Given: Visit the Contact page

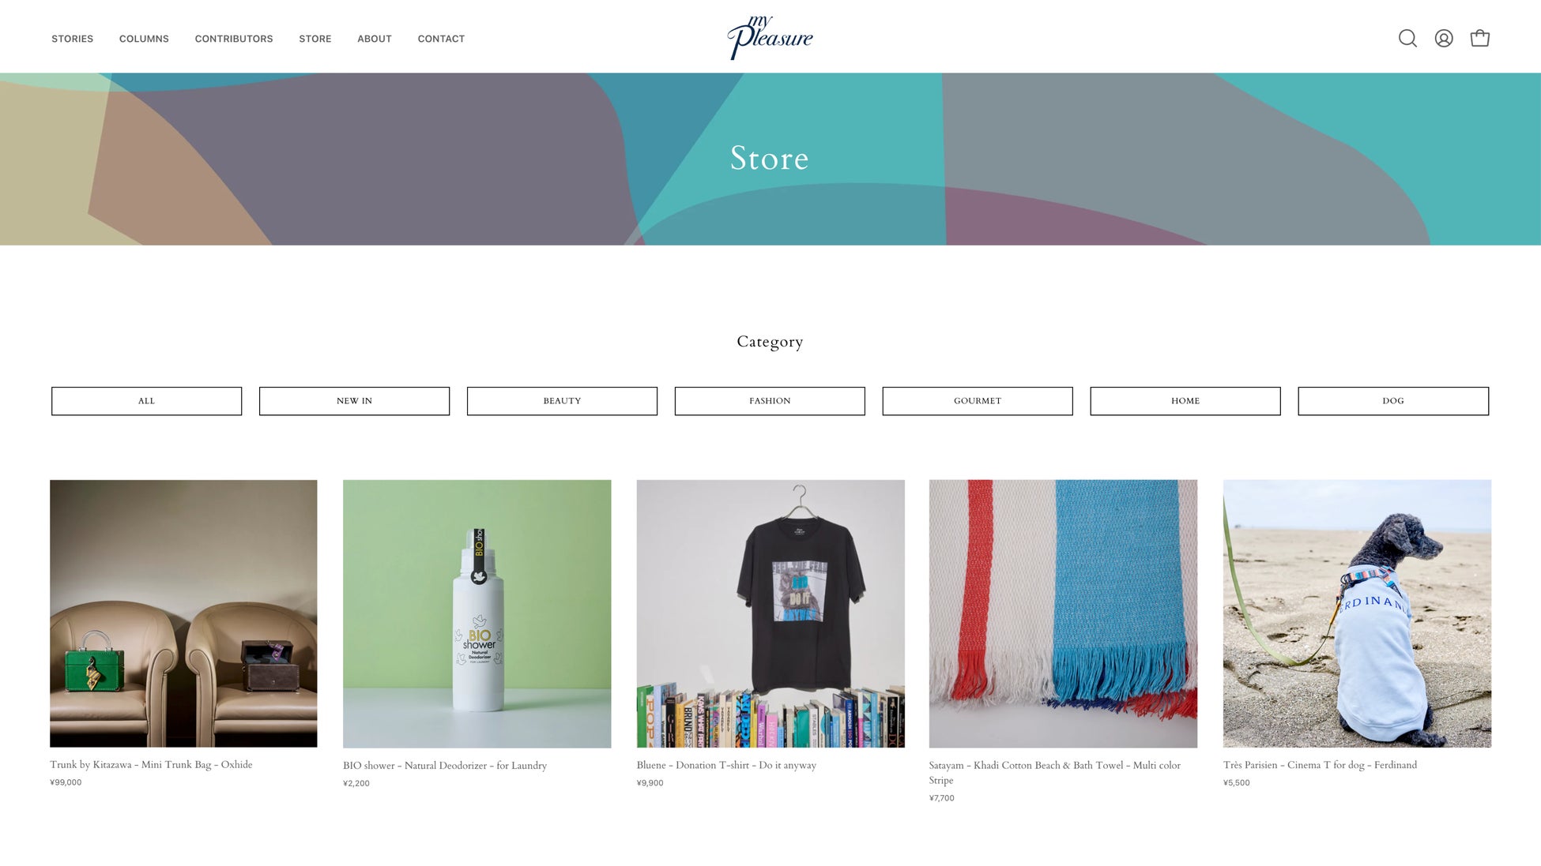Looking at the screenshot, I should (x=441, y=39).
